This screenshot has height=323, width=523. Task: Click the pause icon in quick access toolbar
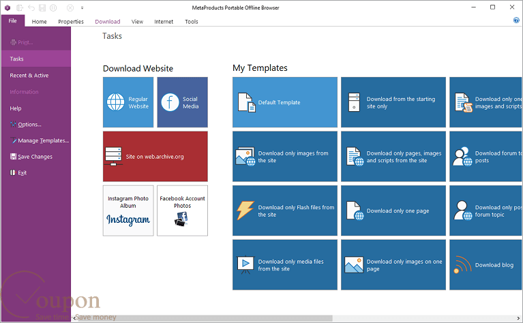tap(53, 7)
